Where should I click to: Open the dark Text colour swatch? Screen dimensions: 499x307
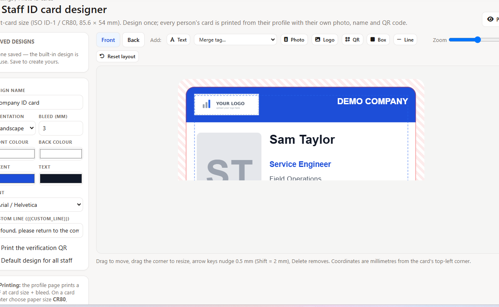pos(61,178)
